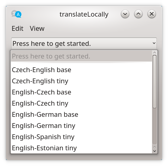168x166 pixels.
Task: Click the scrollbar down arrow at the list bottom
Action: pos(154,151)
